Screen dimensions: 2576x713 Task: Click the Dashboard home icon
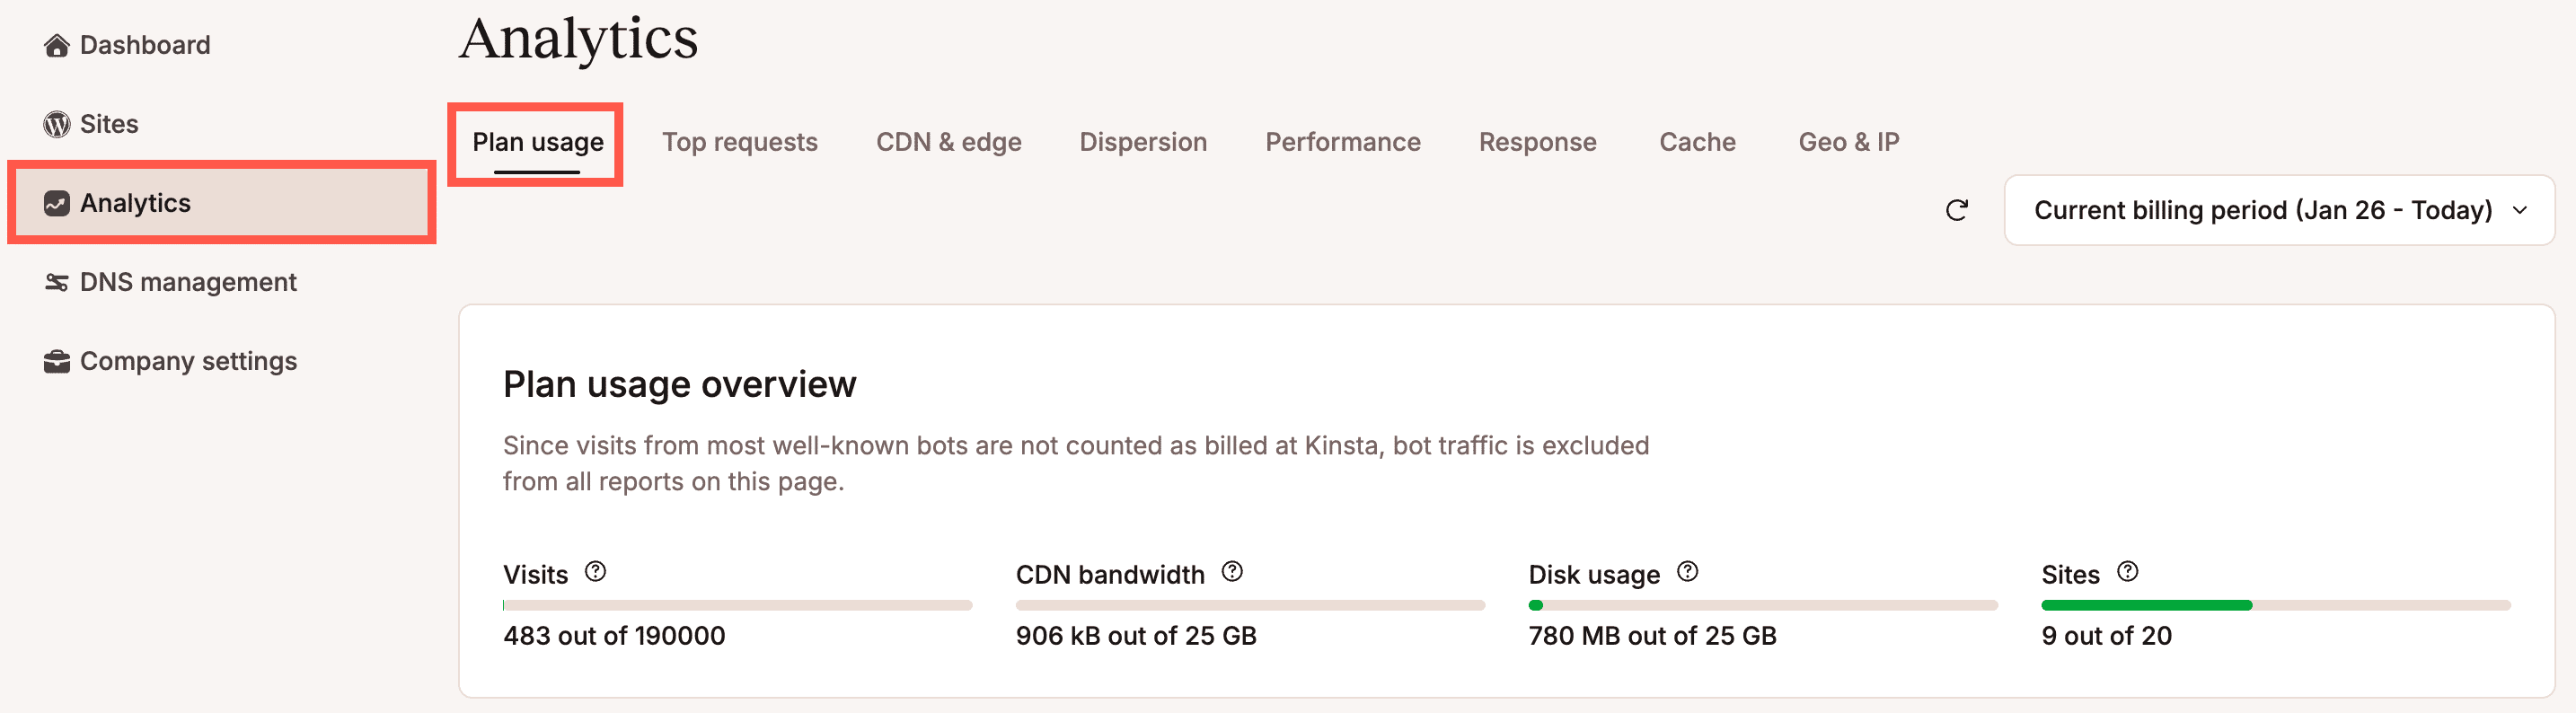point(57,45)
